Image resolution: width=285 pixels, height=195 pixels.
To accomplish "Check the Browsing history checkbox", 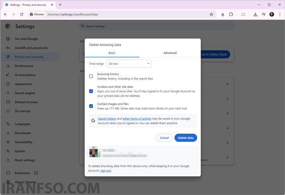I will (91, 76).
